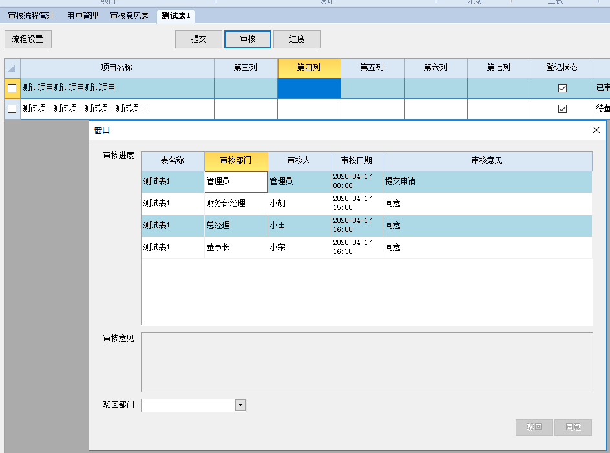Click project name 测试项目测试项目测试项目测试项目
610x453 pixels.
coord(117,109)
